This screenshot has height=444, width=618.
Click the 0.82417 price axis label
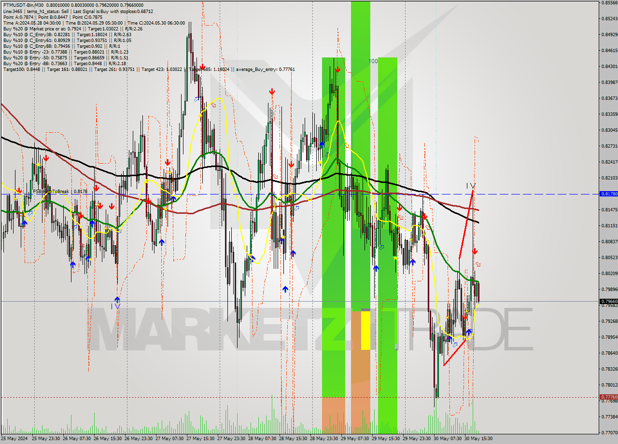[x=609, y=162]
